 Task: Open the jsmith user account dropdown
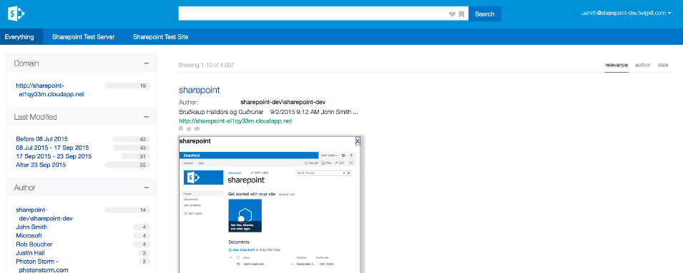coord(627,13)
